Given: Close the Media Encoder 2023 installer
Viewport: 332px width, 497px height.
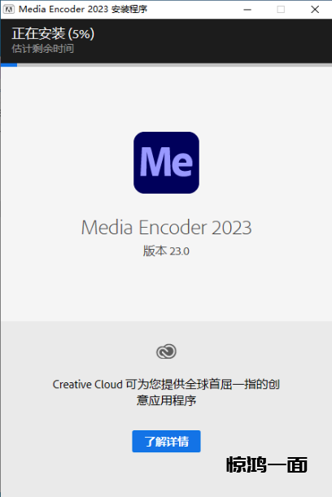Looking at the screenshot, I should tap(315, 10).
